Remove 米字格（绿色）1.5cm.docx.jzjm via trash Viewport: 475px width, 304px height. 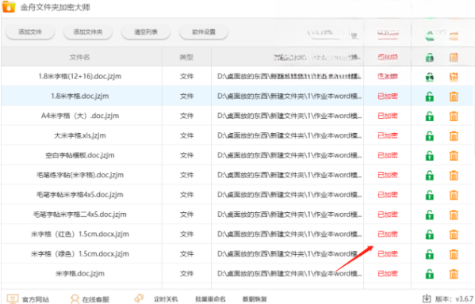pyautogui.click(x=454, y=254)
